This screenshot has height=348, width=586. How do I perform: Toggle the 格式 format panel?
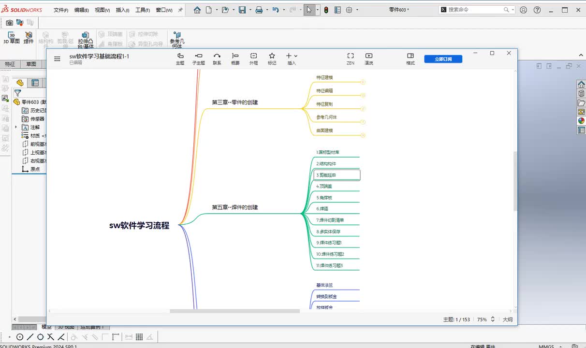[x=410, y=59]
